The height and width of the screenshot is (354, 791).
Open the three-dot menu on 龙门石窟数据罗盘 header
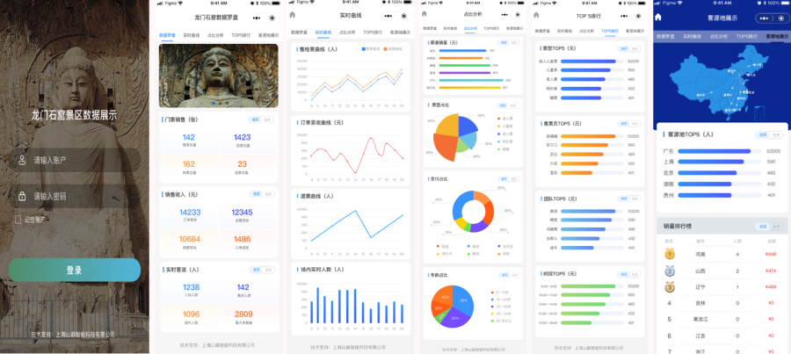[256, 17]
